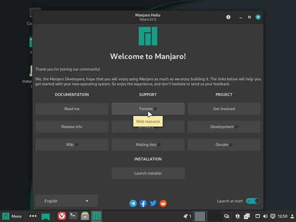The image size is (296, 222).
Task: Toggle the Launch at start switch
Action: 253,201
